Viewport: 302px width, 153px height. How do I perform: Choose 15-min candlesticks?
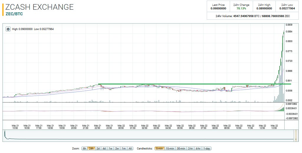(170, 148)
